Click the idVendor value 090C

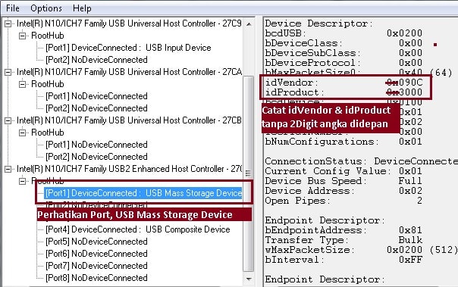point(411,83)
